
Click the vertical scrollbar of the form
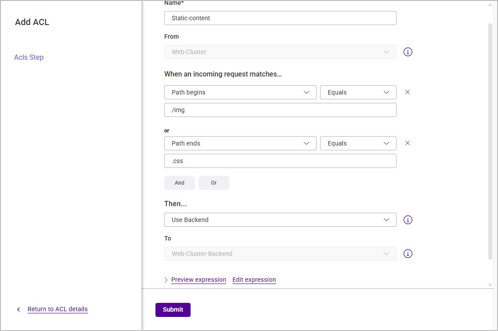click(491, 142)
